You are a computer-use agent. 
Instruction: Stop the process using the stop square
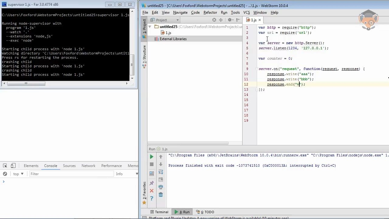point(152,164)
